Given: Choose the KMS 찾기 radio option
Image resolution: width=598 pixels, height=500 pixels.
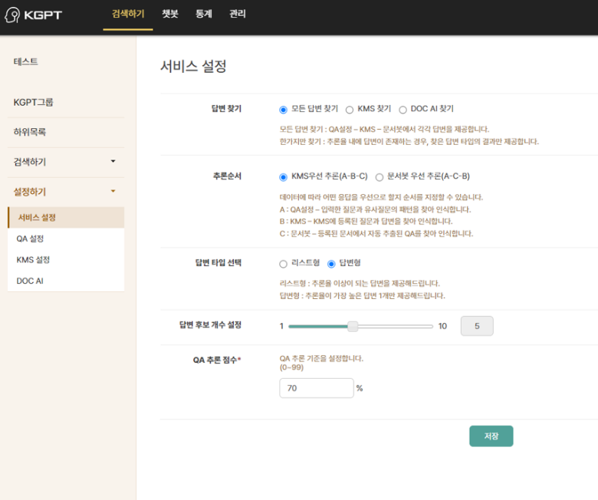Looking at the screenshot, I should click(350, 110).
